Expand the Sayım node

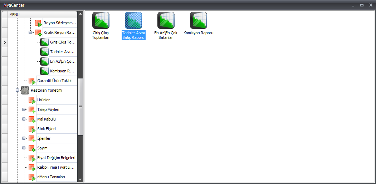24,148
